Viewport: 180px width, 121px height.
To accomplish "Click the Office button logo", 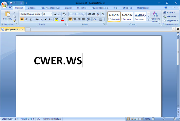I will coord(4,5).
